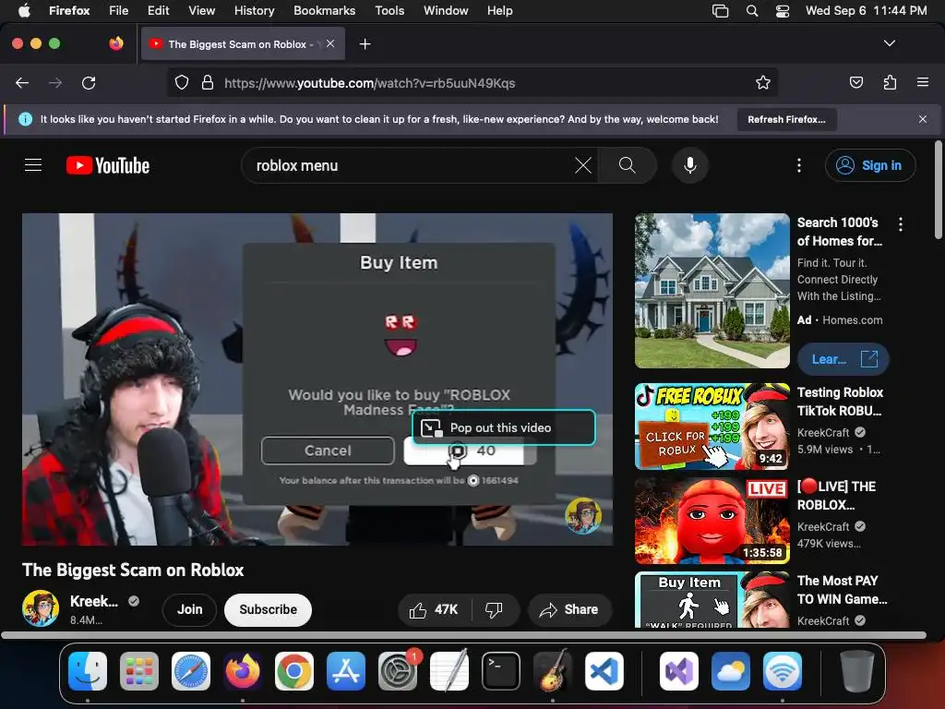Like the video with thumbs up
This screenshot has height=709, width=945.
point(434,609)
